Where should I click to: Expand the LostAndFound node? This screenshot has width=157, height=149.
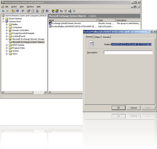[7, 36]
